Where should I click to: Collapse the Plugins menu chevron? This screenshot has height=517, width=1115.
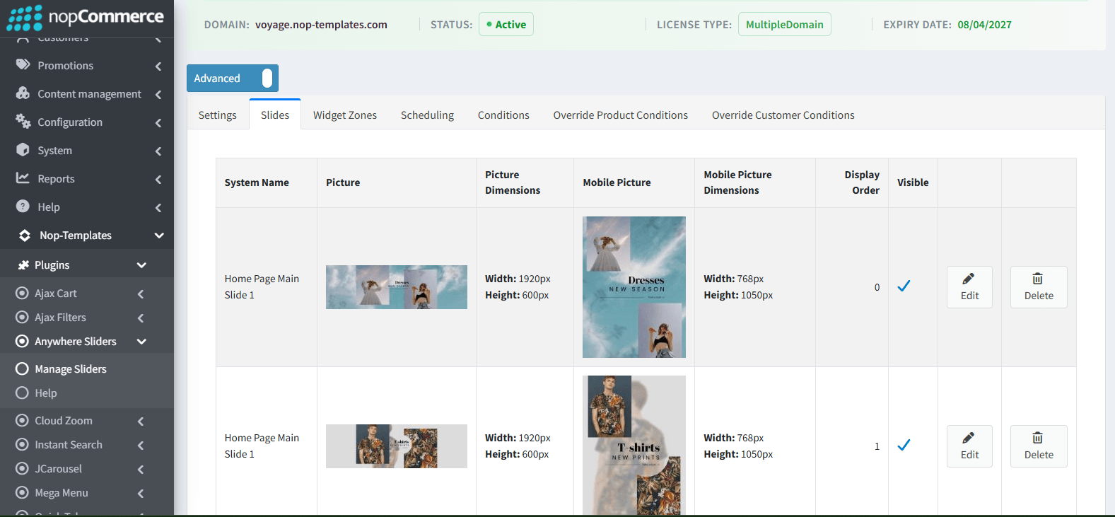coord(141,265)
